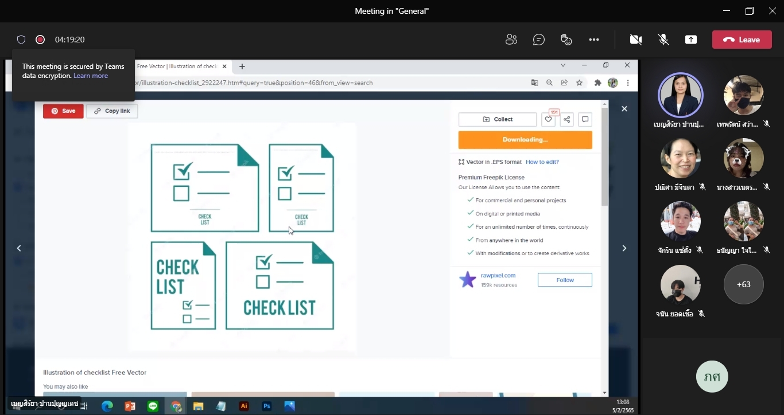Open the +63 more participants circle
Viewport: 784px width, 415px height.
(743, 284)
